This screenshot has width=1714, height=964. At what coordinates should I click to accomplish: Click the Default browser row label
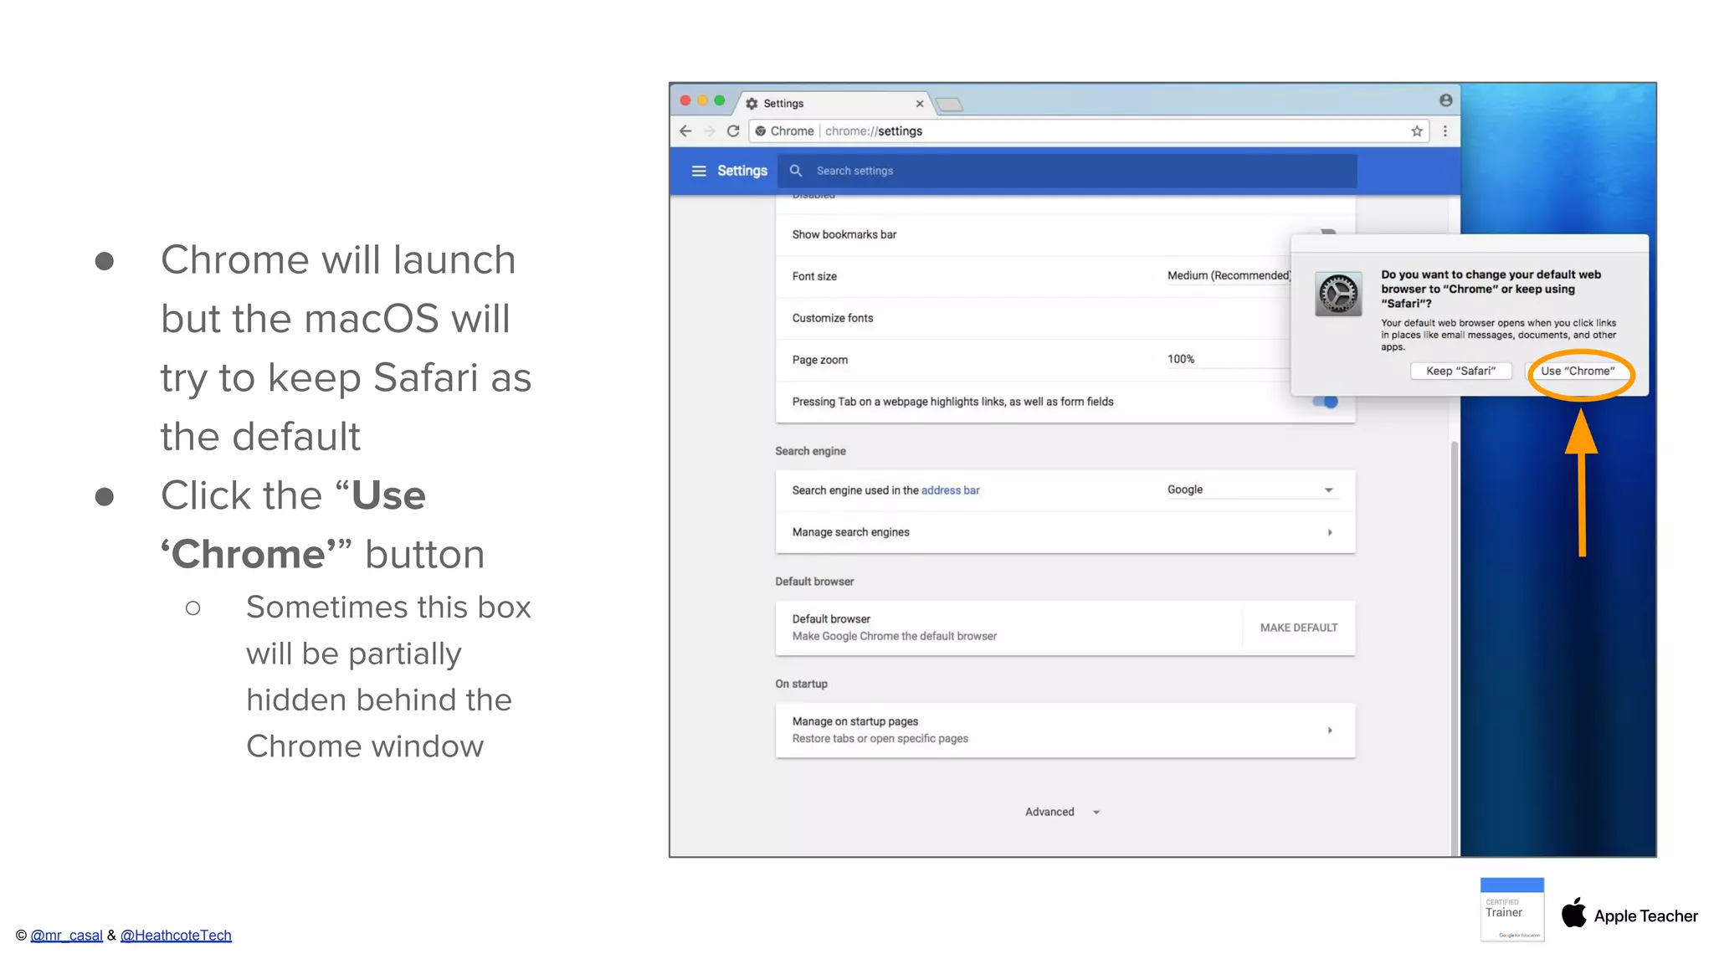831,619
